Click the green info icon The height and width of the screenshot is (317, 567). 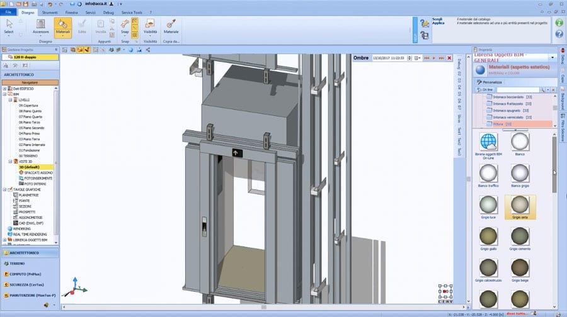coord(559,23)
